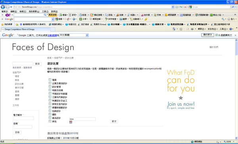Open the 檢視(V) View menu
This screenshot has width=238, height=144.
coord(23,11)
